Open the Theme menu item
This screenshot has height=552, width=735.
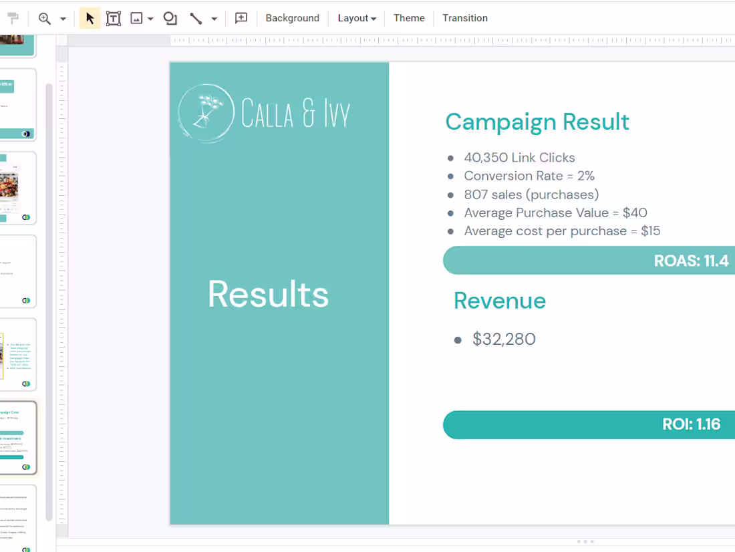point(408,18)
